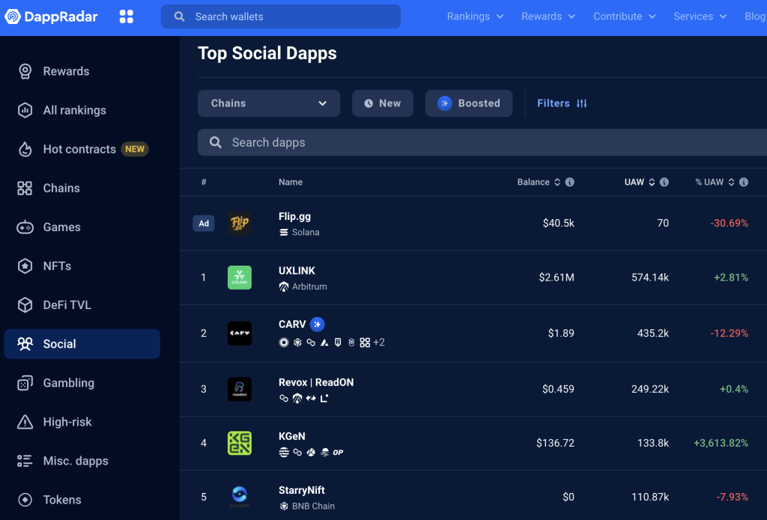Click the info icon next to UAW column
This screenshot has width=767, height=520.
[x=664, y=183]
